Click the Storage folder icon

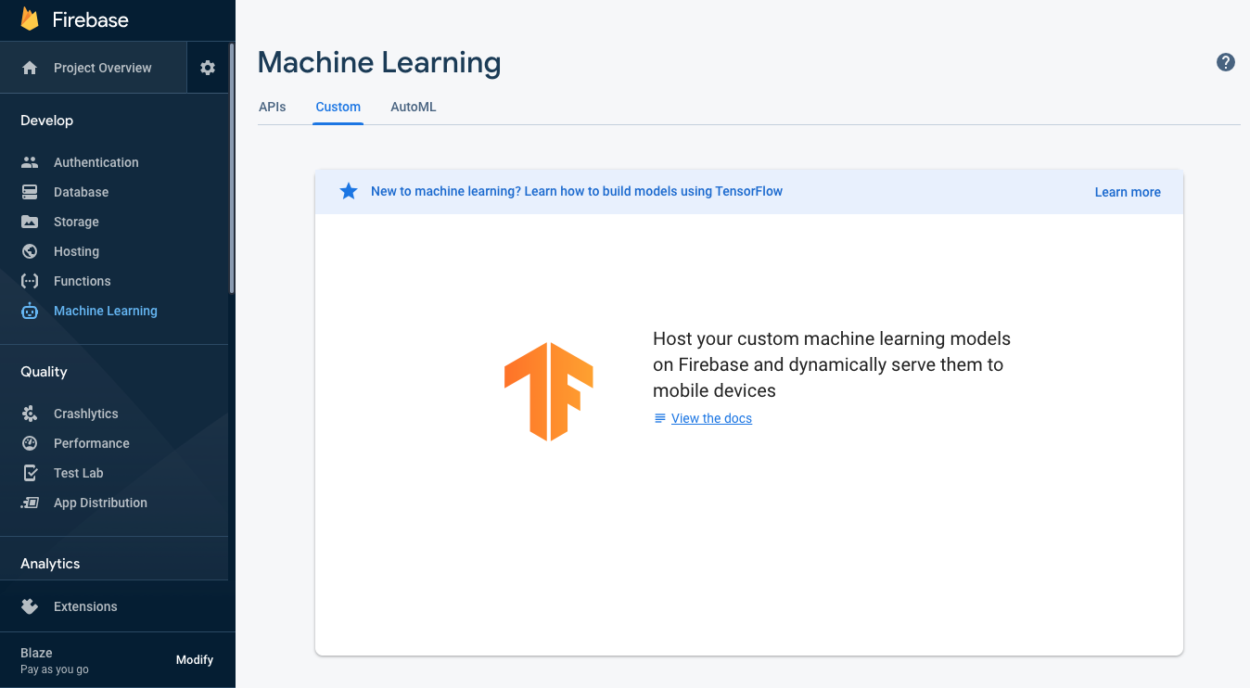click(30, 222)
